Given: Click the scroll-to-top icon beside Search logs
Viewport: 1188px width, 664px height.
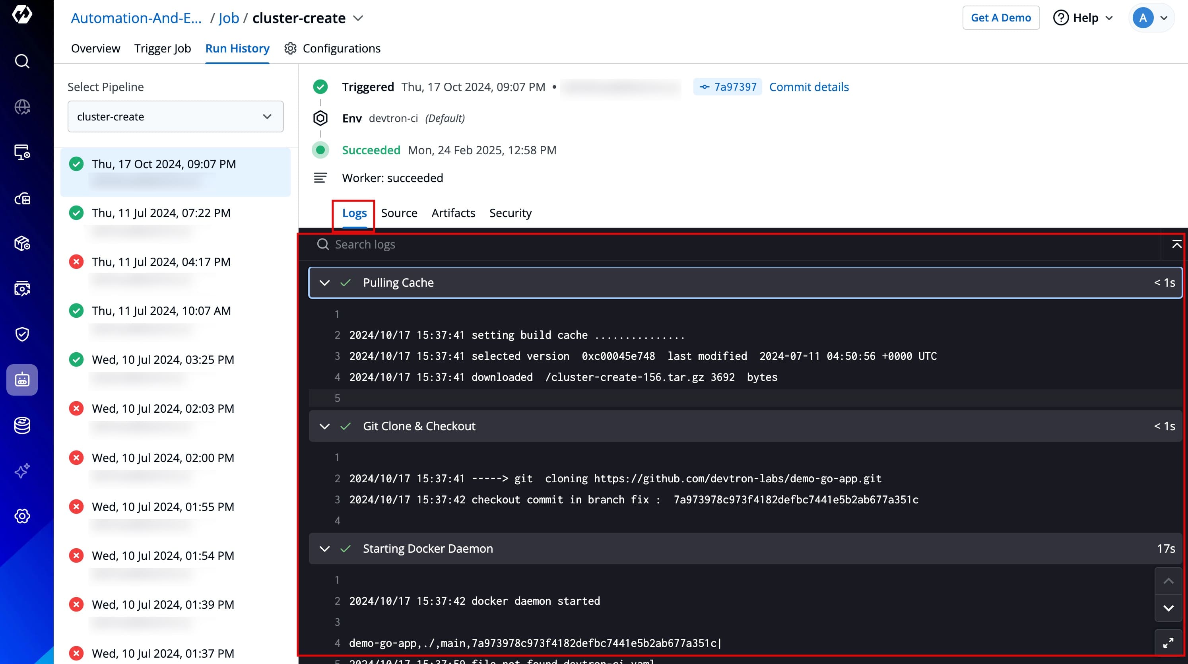Looking at the screenshot, I should [1176, 245].
